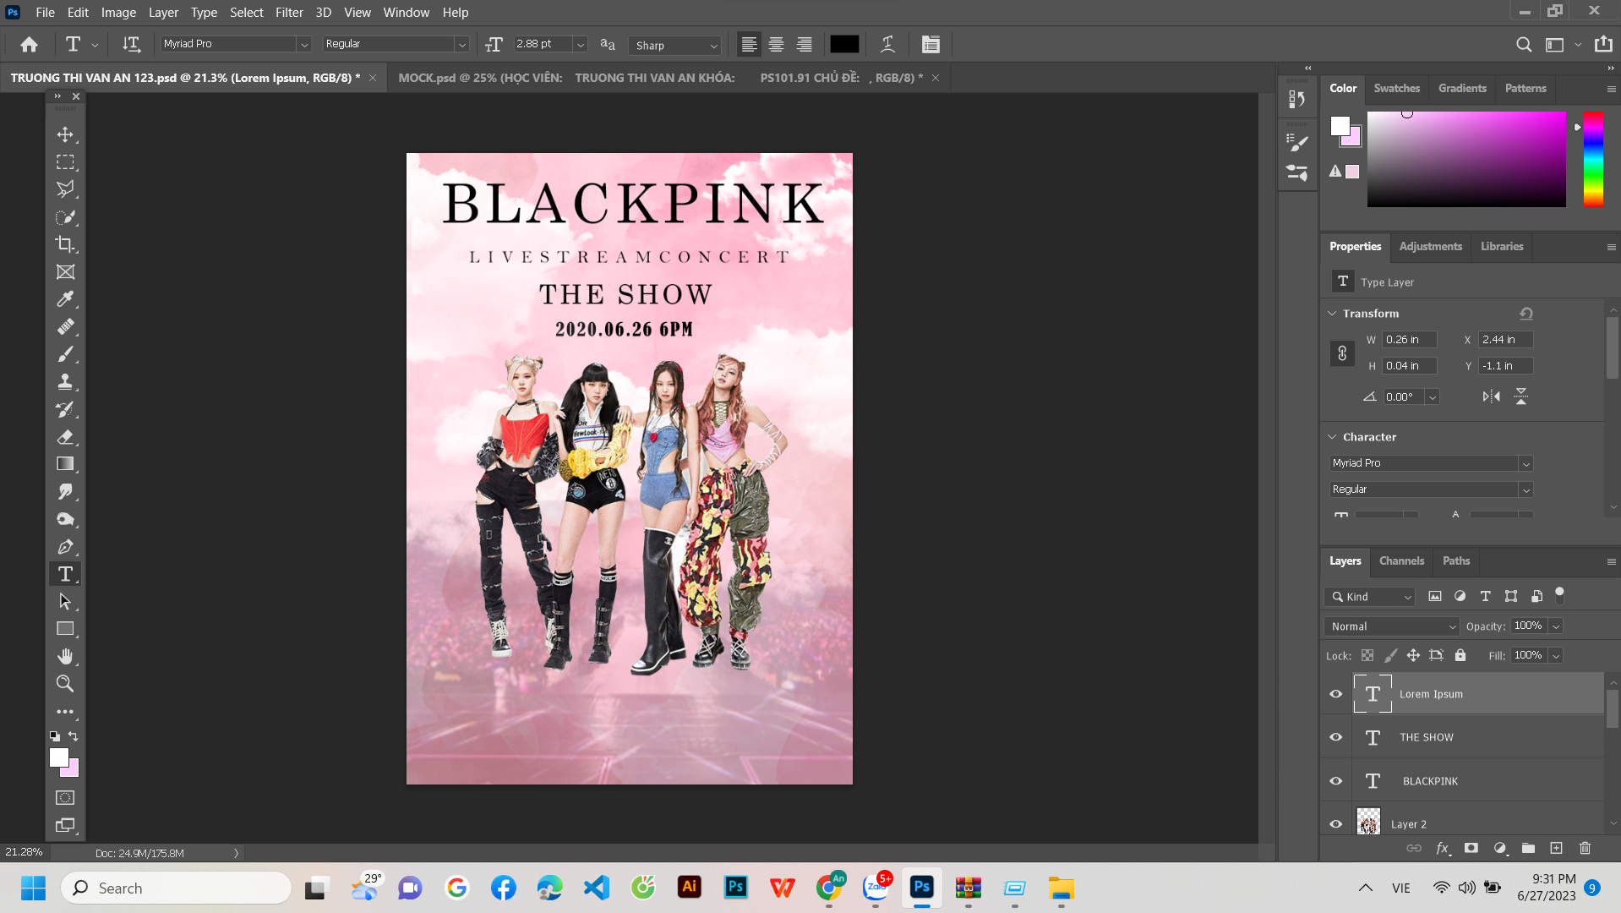This screenshot has width=1621, height=913.
Task: Center align text button
Action: [x=776, y=44]
